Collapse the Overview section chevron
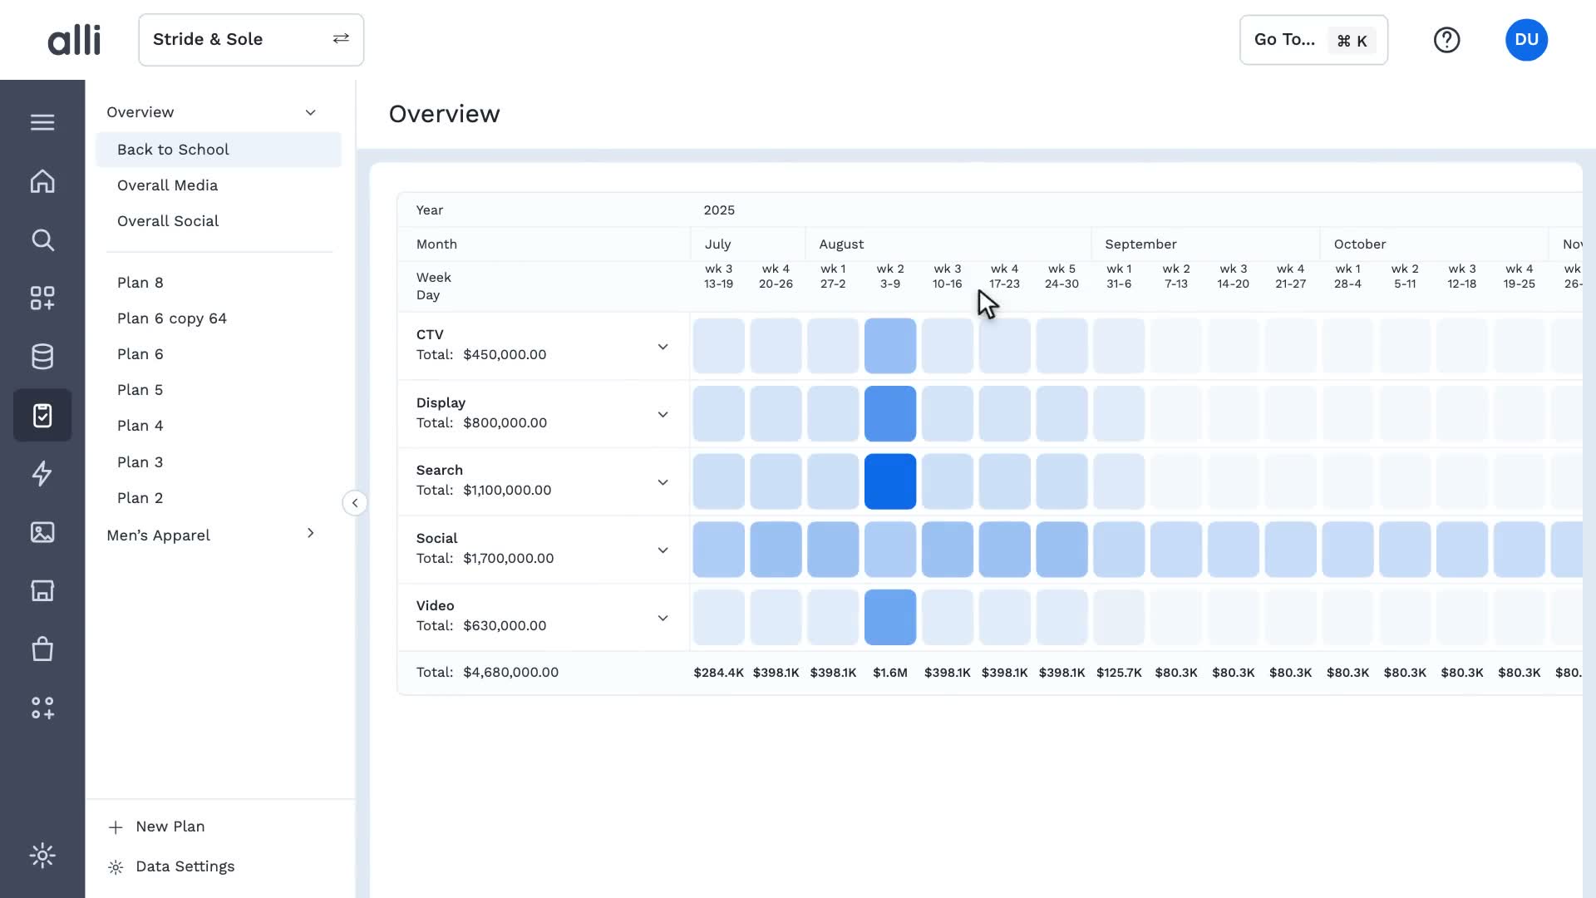Screen dimensions: 1596x898 pos(310,112)
